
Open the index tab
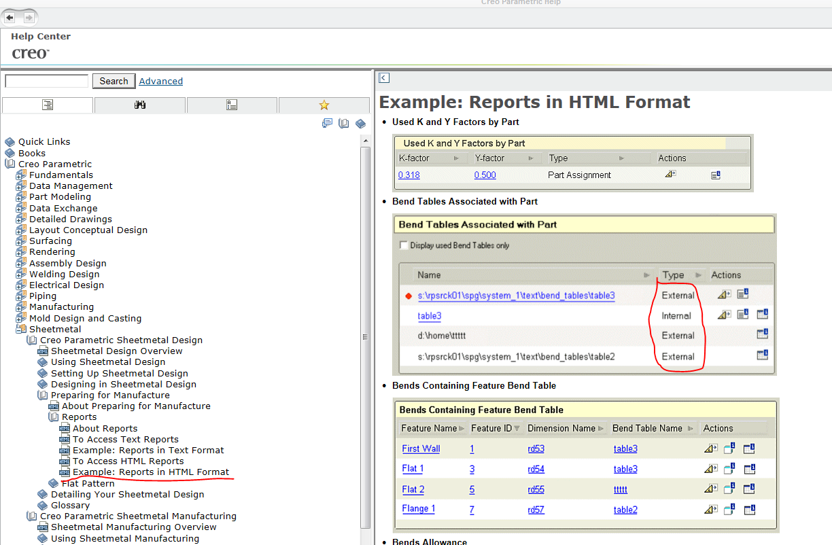[x=232, y=105]
